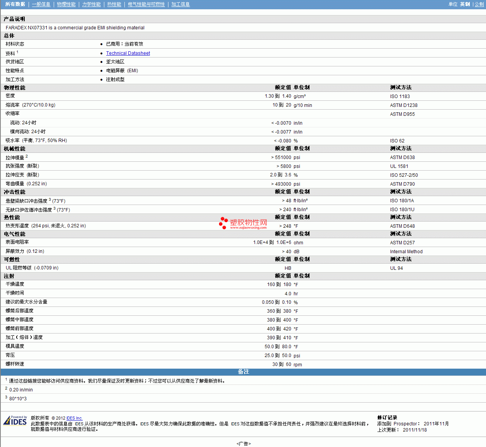Click the 已商用：当前有效 value

124,44
